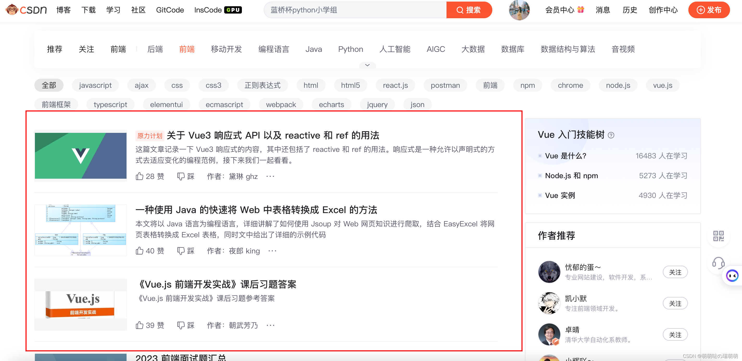Screen dimensions: 742x361
Task: Follow author 凯小默
Action: tap(675, 303)
